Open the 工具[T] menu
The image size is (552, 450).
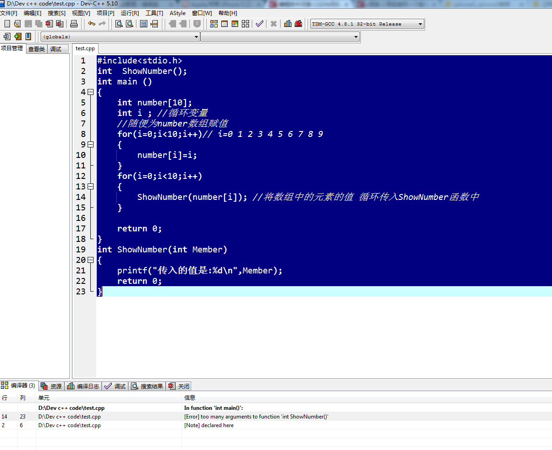[x=154, y=13]
